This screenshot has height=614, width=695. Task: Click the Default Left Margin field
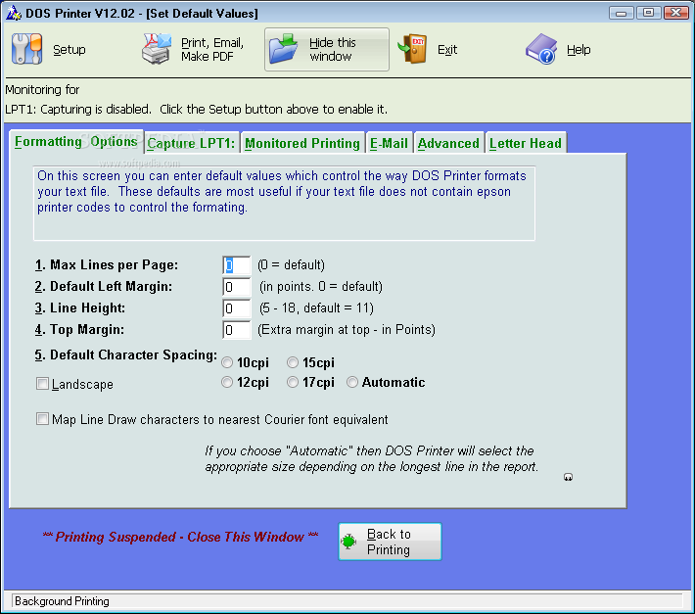point(237,287)
